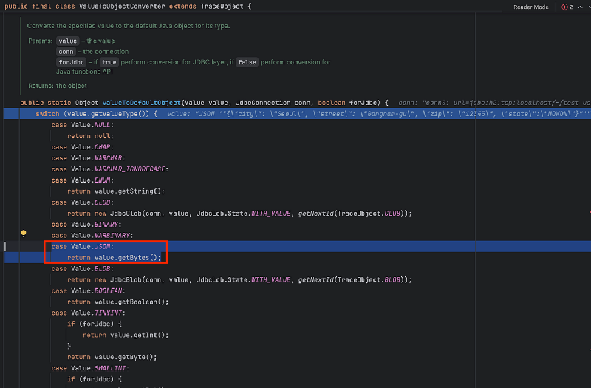Click 'return value.getByte();' statement
The width and height of the screenshot is (591, 388).
[112, 357]
